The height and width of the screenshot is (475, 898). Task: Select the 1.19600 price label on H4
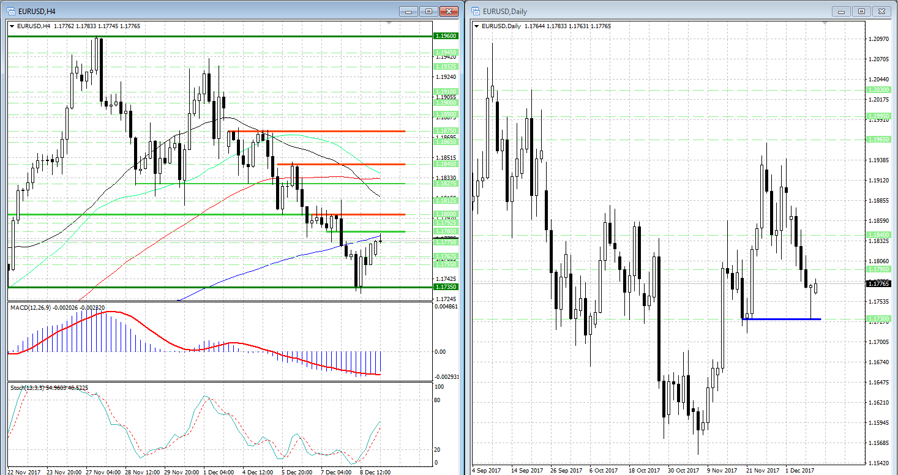click(446, 36)
